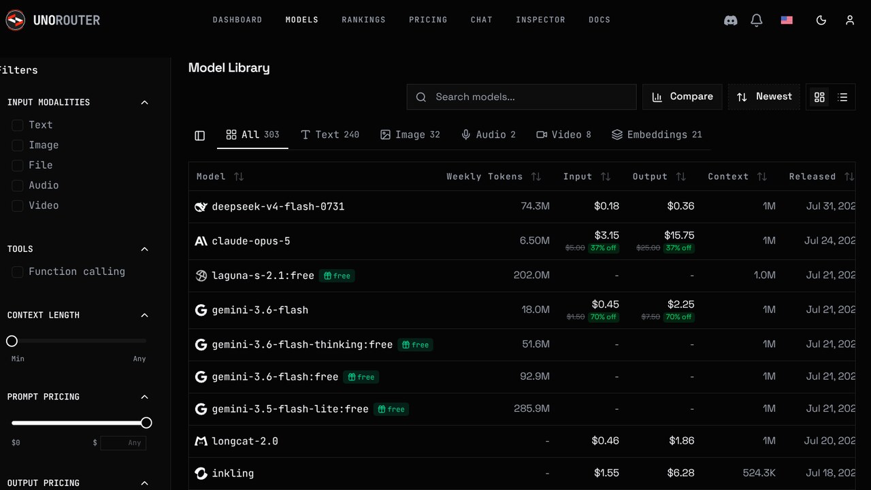Open the Docs page
The image size is (871, 490).
[599, 20]
